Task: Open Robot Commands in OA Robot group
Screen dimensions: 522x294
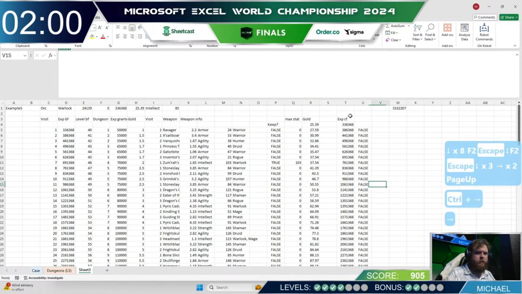Action: 484,33
